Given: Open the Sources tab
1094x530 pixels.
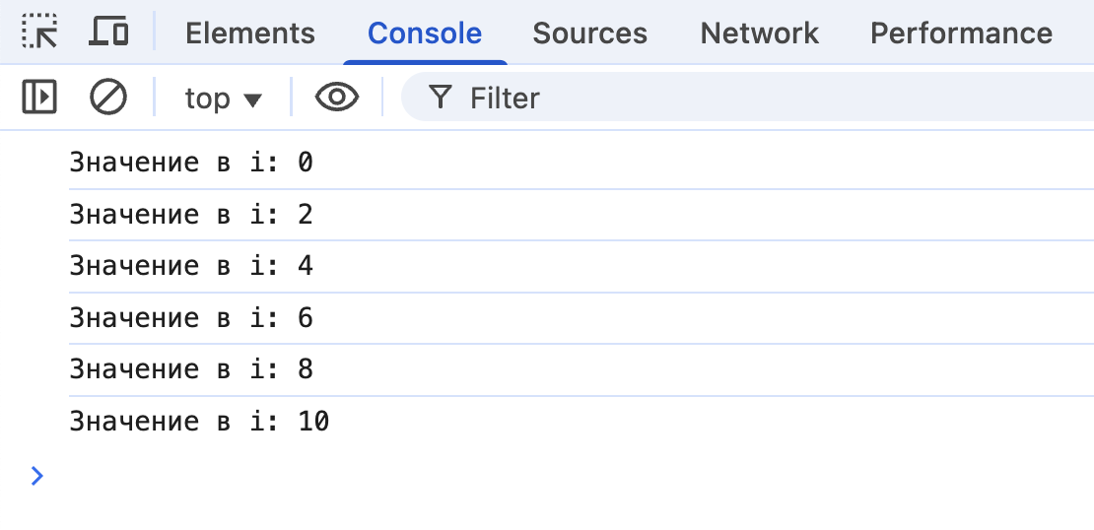Looking at the screenshot, I should click(589, 33).
